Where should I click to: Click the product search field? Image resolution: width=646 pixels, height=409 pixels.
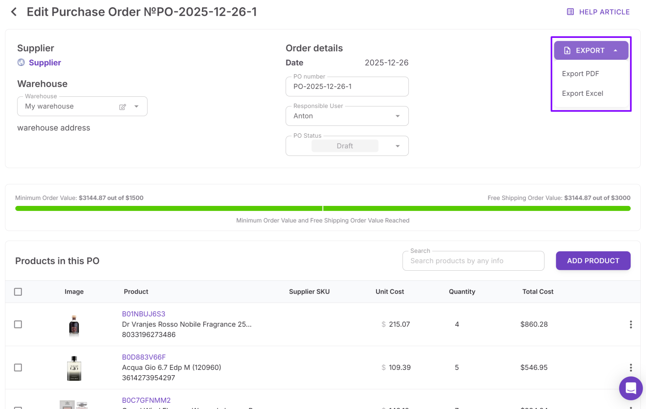tap(473, 261)
